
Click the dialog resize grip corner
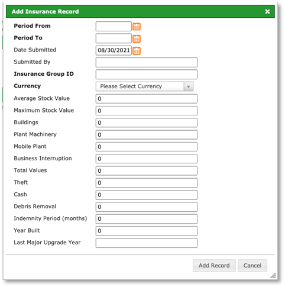273,276
